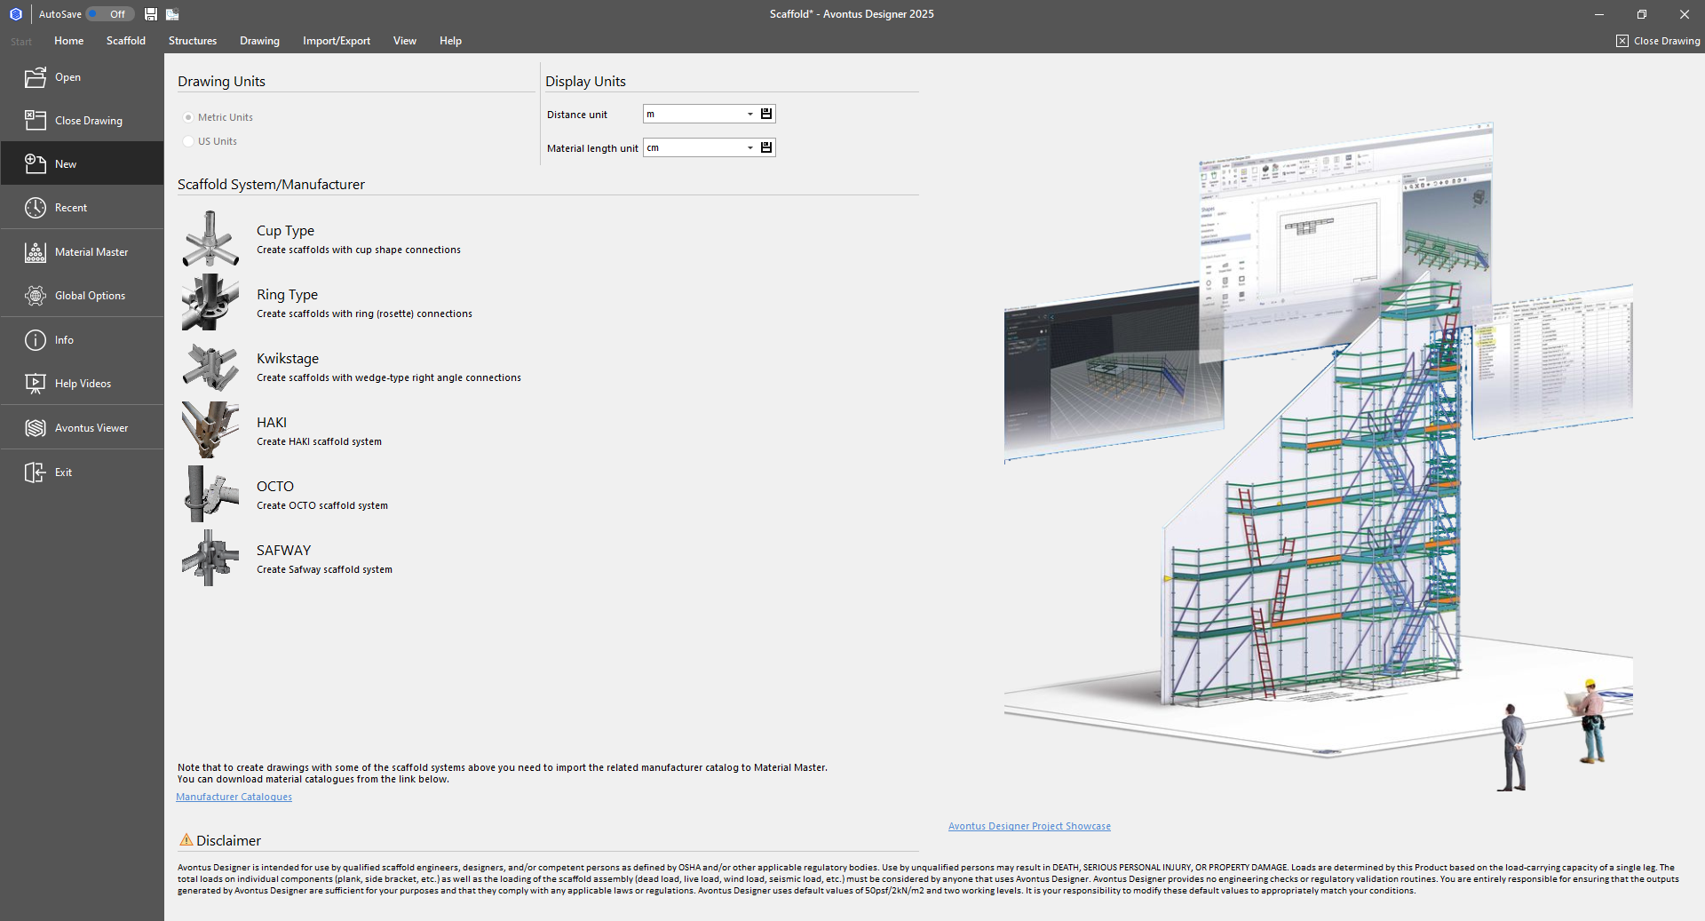This screenshot has height=921, width=1705.
Task: Click the Disclaimer warning triangle icon
Action: tap(186, 840)
